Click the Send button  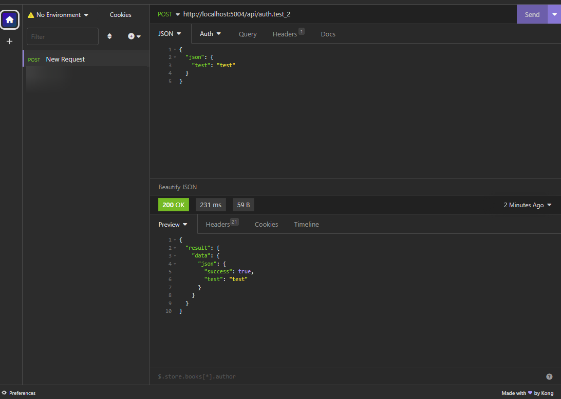click(532, 14)
